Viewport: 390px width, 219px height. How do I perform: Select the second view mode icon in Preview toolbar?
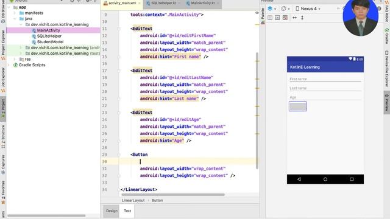[x=277, y=18]
